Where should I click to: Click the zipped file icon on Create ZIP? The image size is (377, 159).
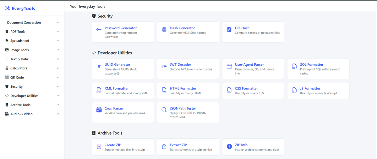point(99,146)
